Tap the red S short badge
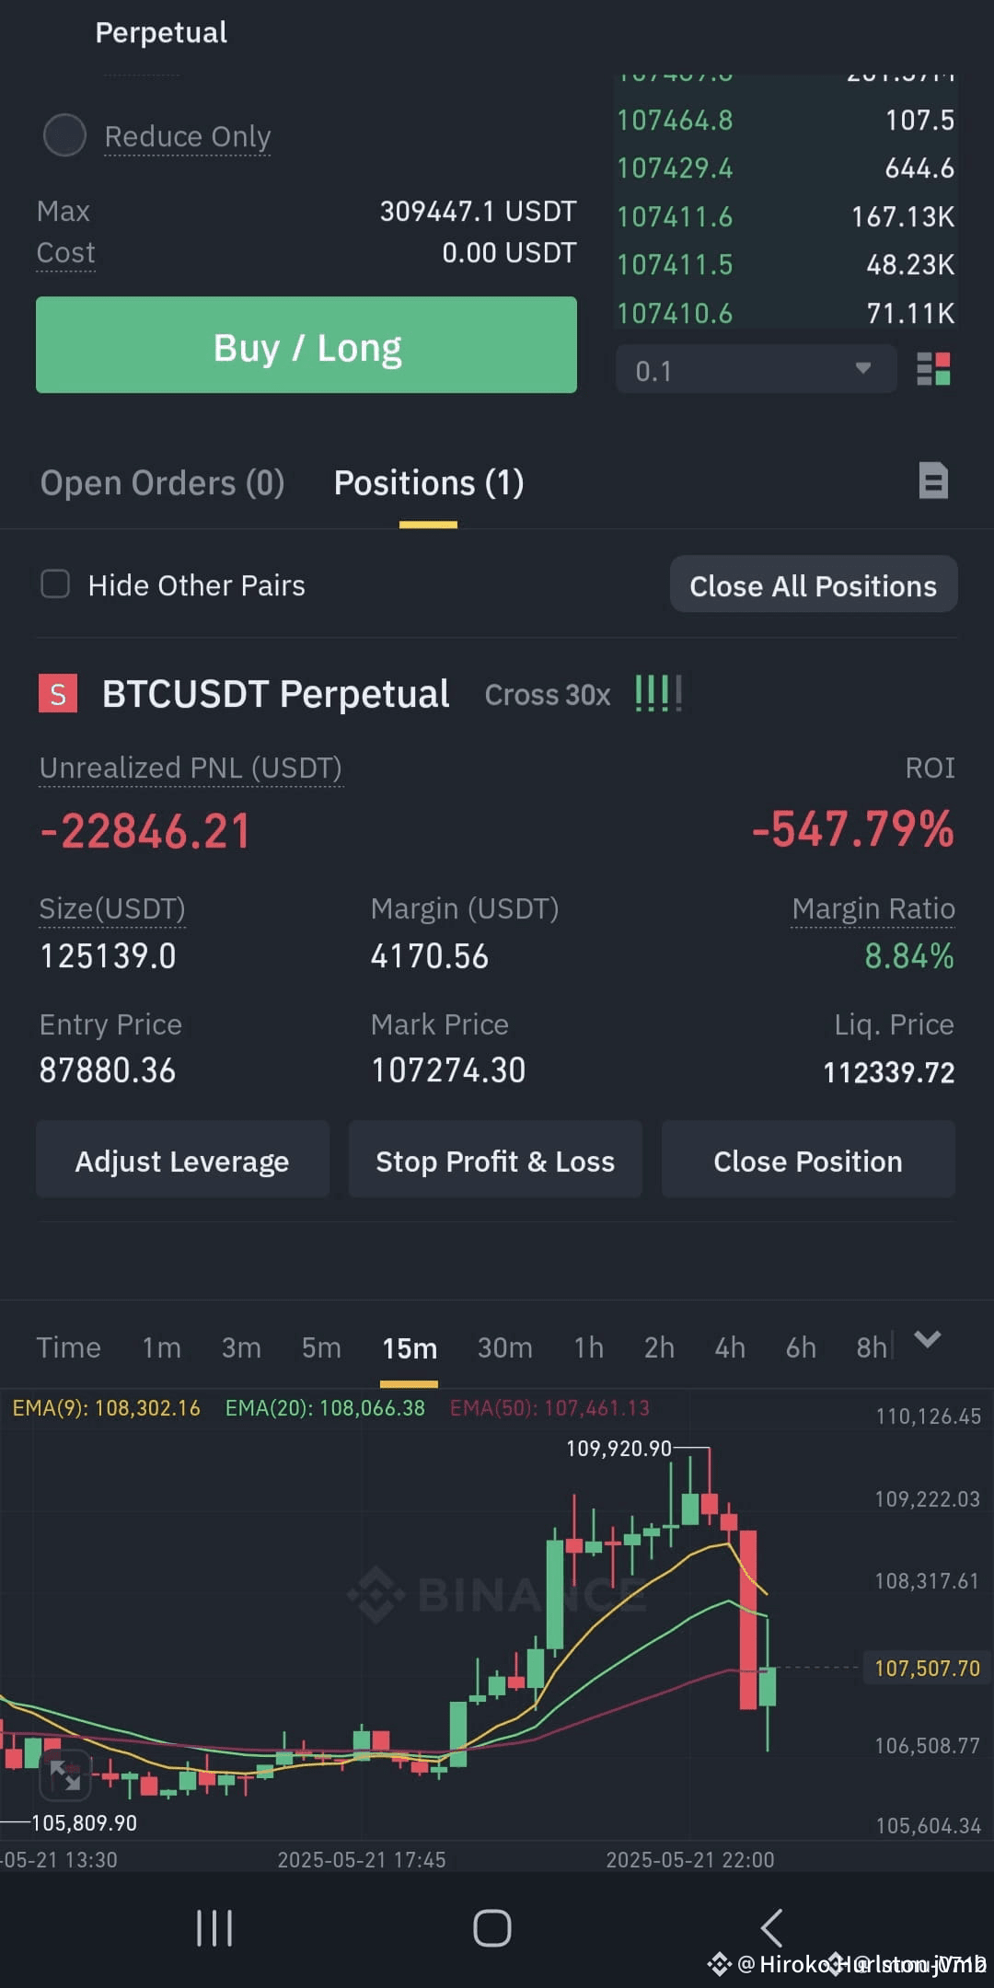 57,694
